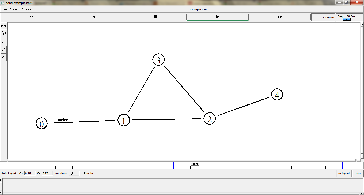
Task: Click the zoom in arrow icon
Action: click(4, 26)
